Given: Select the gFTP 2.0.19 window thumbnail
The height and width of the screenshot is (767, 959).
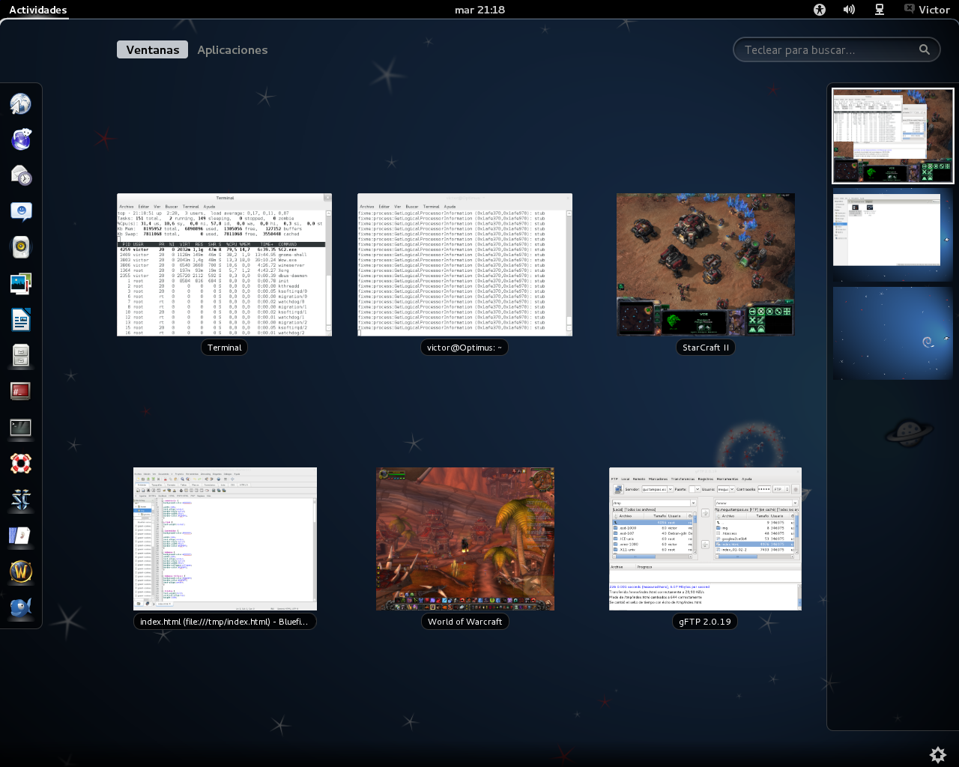Looking at the screenshot, I should coord(705,539).
